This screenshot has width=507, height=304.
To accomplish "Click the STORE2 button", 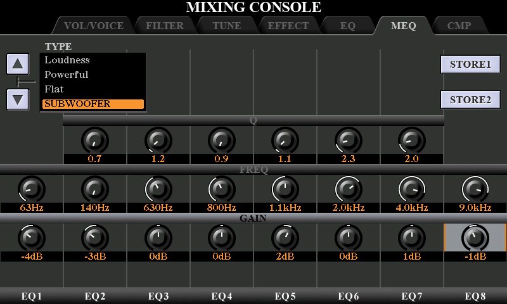I will coord(470,100).
